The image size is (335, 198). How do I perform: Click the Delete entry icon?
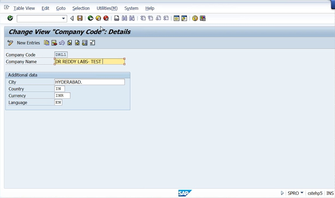tap(54, 43)
